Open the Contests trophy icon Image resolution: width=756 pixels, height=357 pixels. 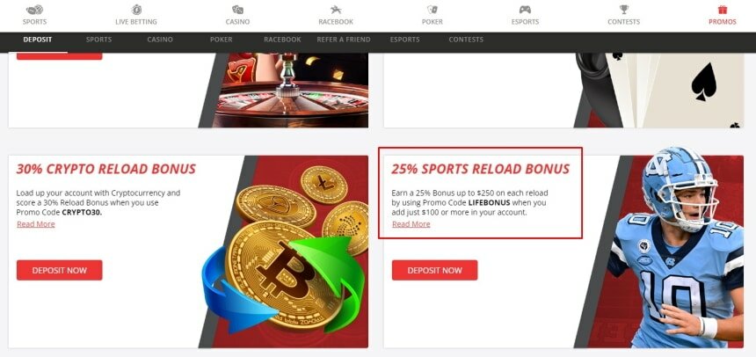(x=624, y=10)
